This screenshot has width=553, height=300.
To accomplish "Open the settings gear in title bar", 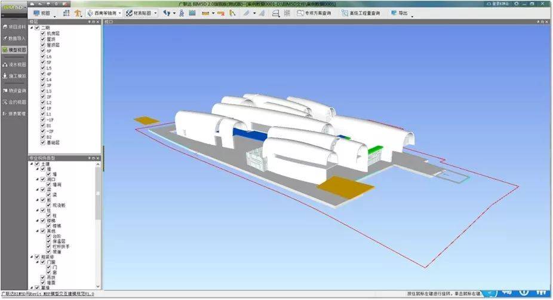I will pyautogui.click(x=517, y=4).
